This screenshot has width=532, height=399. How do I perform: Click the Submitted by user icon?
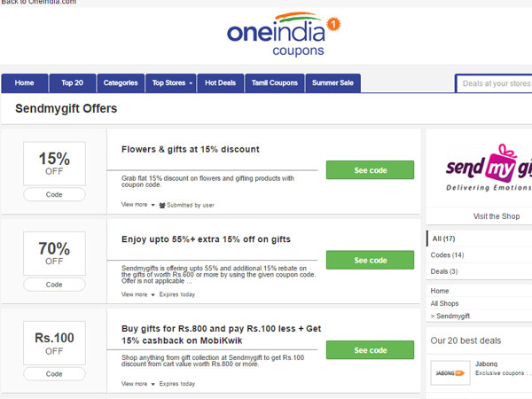click(x=162, y=205)
